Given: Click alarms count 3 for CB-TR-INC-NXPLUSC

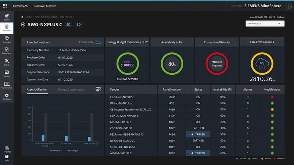Looking at the screenshot, I should click(248, 97).
